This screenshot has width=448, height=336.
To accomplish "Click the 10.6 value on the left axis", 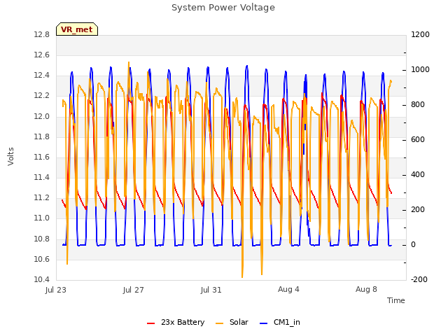I will click(42, 259).
